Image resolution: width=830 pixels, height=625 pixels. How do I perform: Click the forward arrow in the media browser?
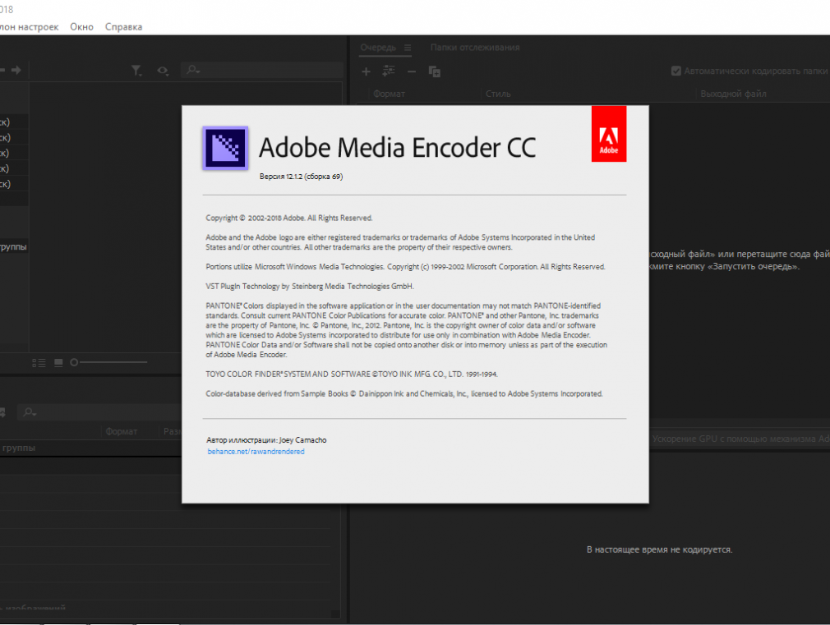(16, 70)
